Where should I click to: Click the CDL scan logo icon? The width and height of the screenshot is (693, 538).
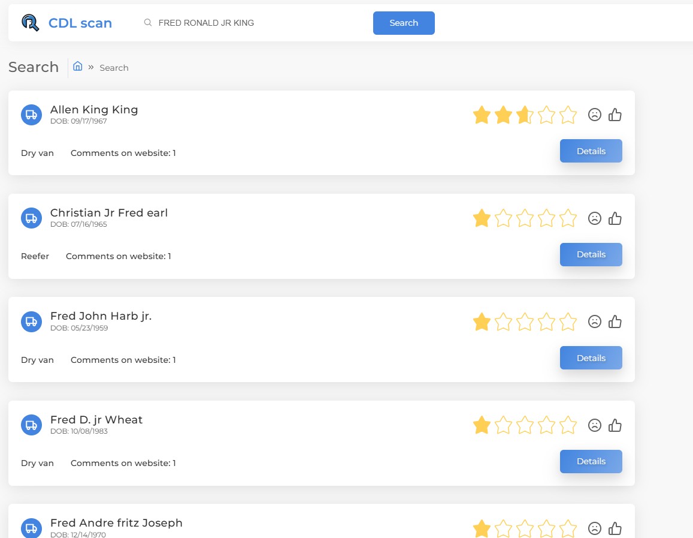tap(30, 23)
